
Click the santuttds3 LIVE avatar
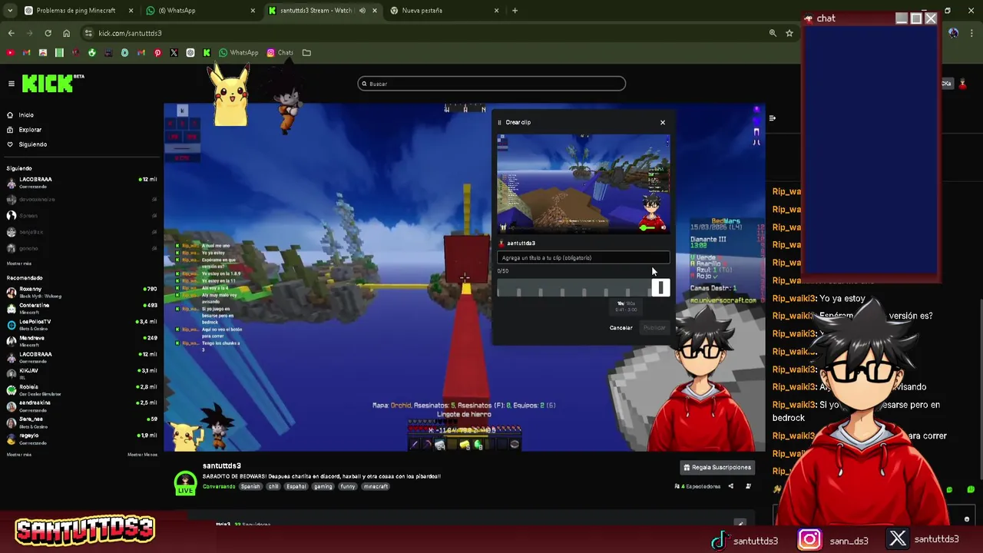(185, 482)
